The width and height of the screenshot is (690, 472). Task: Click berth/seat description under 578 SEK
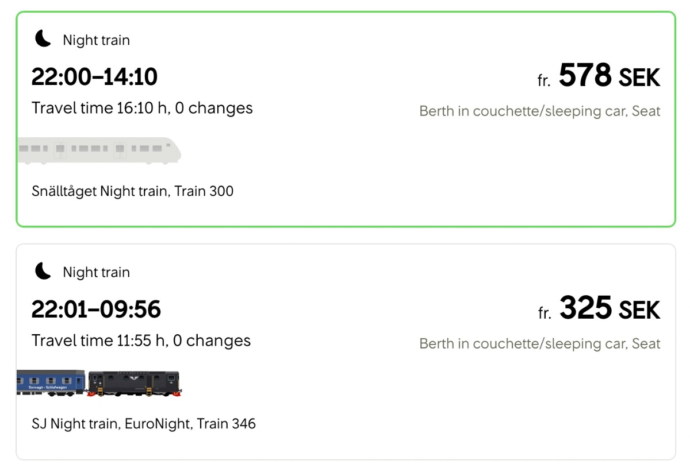(x=539, y=111)
